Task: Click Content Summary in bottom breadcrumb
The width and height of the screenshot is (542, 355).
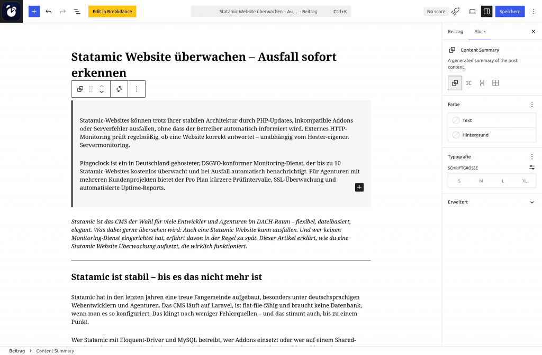Action: pyautogui.click(x=55, y=351)
